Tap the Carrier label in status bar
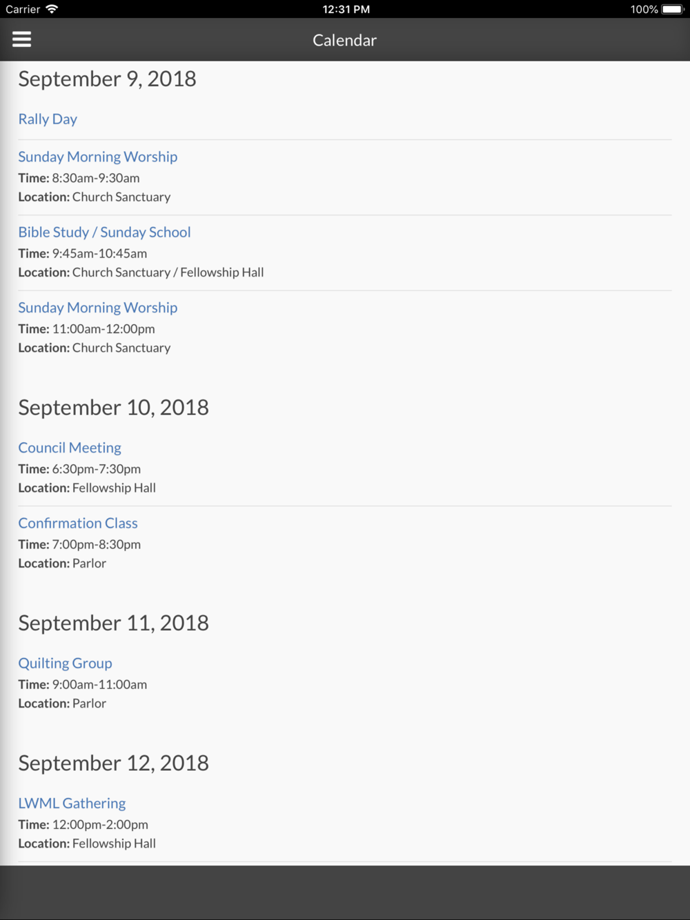 23,9
